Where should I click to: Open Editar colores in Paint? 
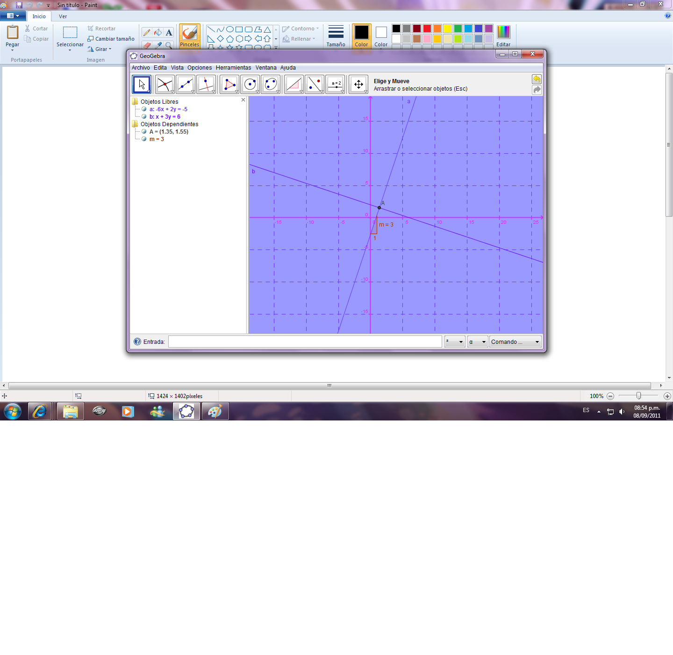pyautogui.click(x=503, y=36)
